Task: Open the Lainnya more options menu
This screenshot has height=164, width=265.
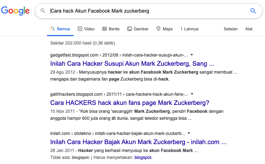Action: point(189,29)
